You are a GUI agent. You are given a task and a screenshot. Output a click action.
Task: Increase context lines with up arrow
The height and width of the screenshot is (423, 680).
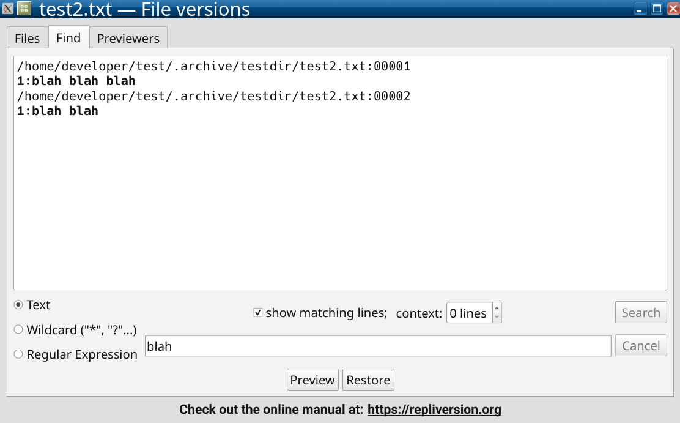[497, 307]
